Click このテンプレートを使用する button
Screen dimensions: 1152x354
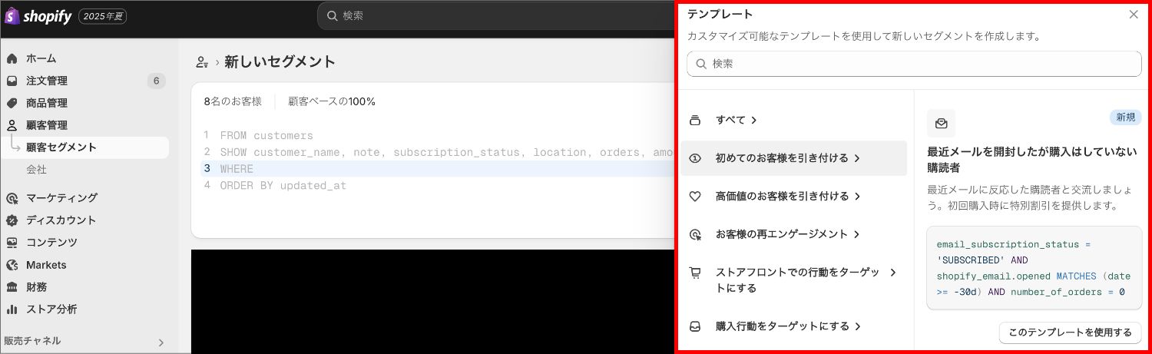click(x=1069, y=332)
